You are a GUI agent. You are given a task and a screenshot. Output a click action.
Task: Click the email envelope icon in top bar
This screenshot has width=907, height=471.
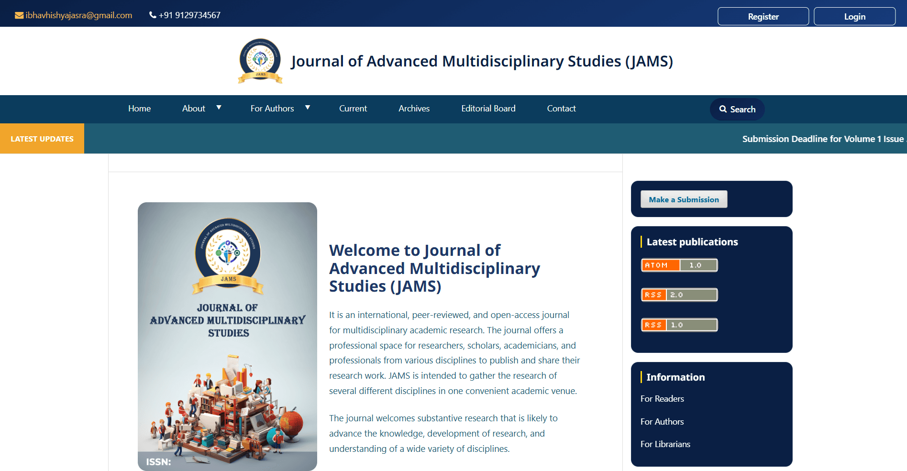19,15
